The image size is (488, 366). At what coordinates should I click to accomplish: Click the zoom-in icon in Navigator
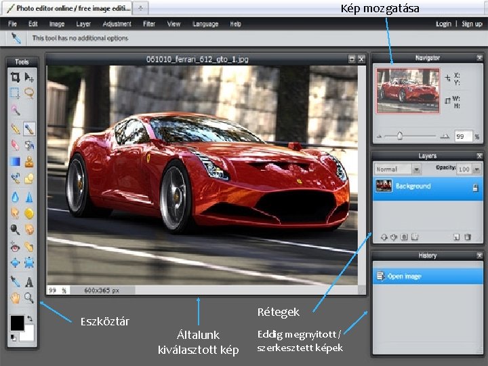[445, 136]
